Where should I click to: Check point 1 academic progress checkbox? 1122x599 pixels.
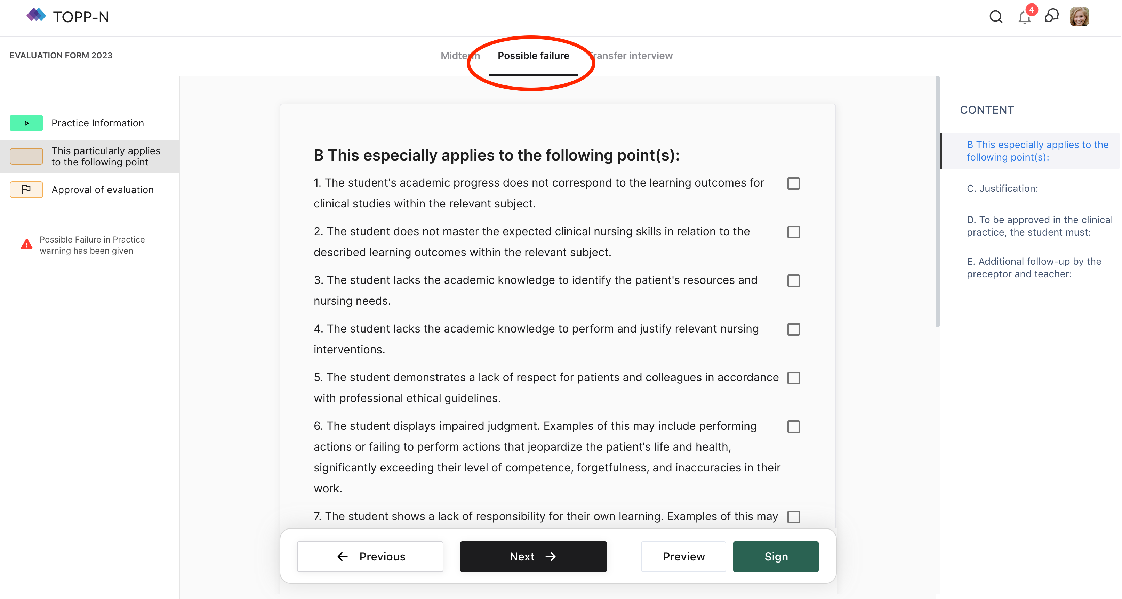click(793, 183)
